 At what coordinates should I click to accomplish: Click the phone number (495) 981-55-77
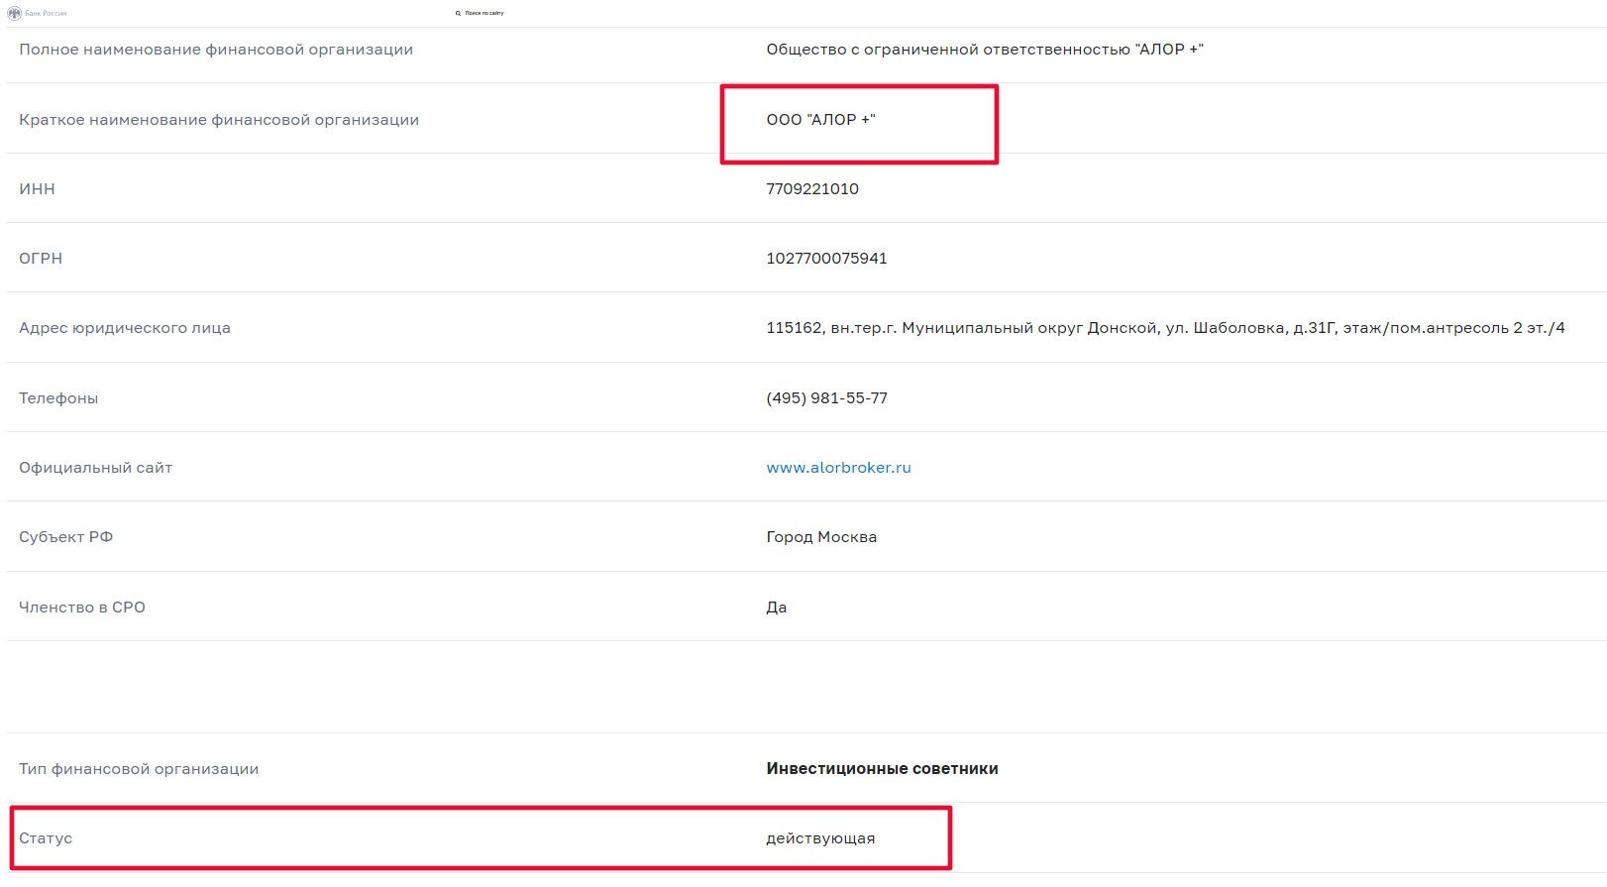point(826,398)
